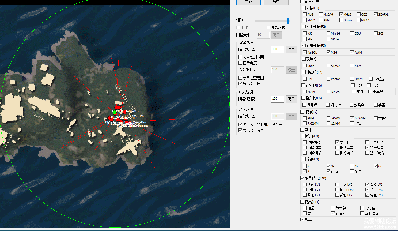
Task: Uncheck the 5.56MM ammo option
Action: [352, 118]
